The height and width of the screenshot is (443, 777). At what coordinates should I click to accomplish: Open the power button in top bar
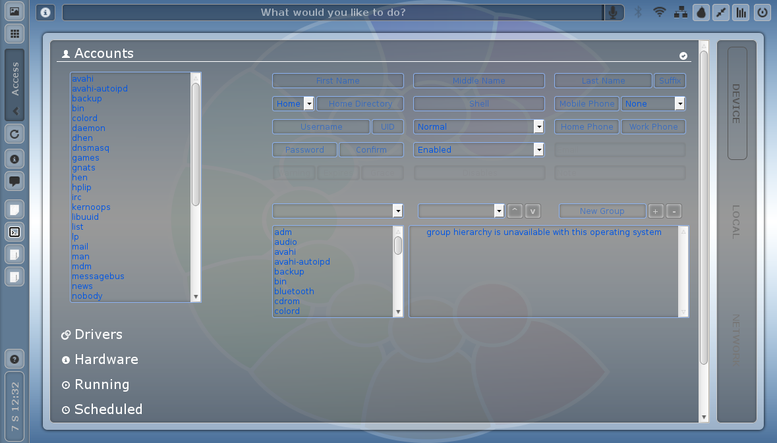coord(763,13)
